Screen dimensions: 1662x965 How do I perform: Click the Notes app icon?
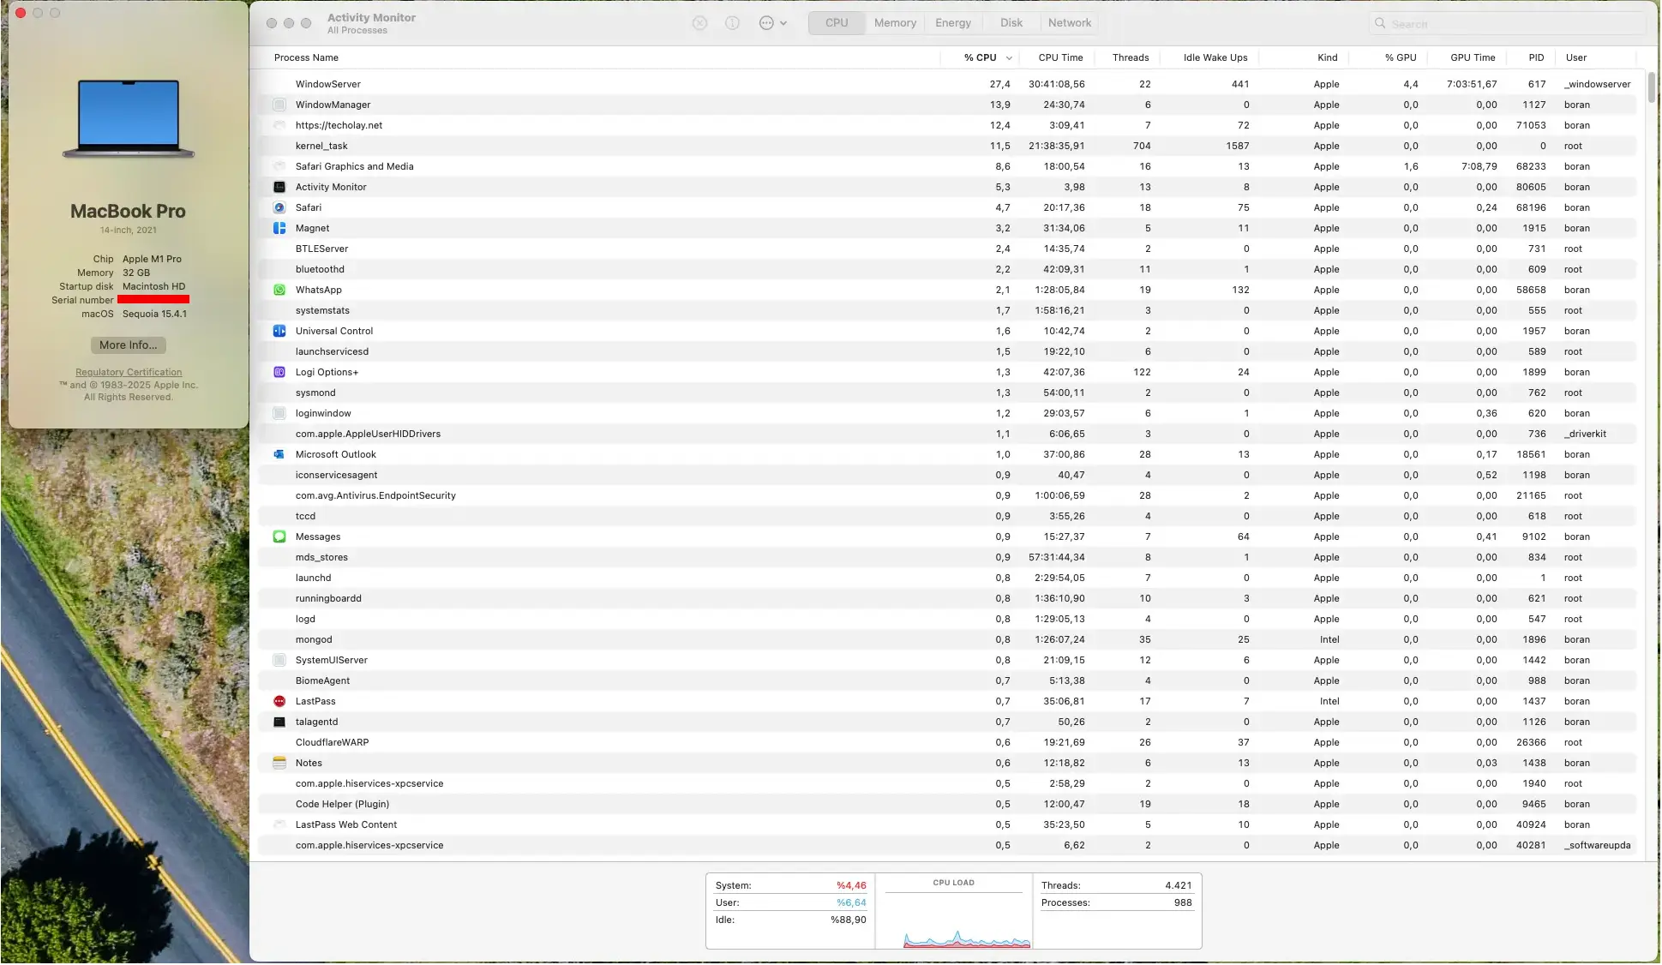(x=279, y=763)
